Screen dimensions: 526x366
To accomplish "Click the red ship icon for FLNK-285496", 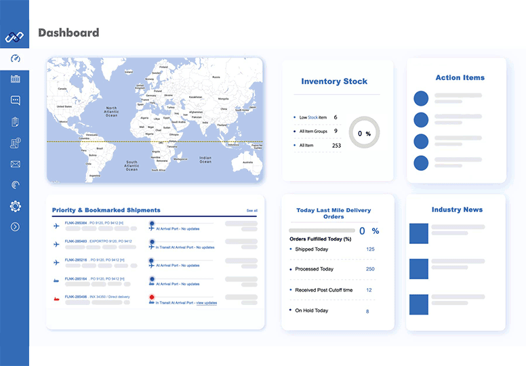I will coord(56,298).
